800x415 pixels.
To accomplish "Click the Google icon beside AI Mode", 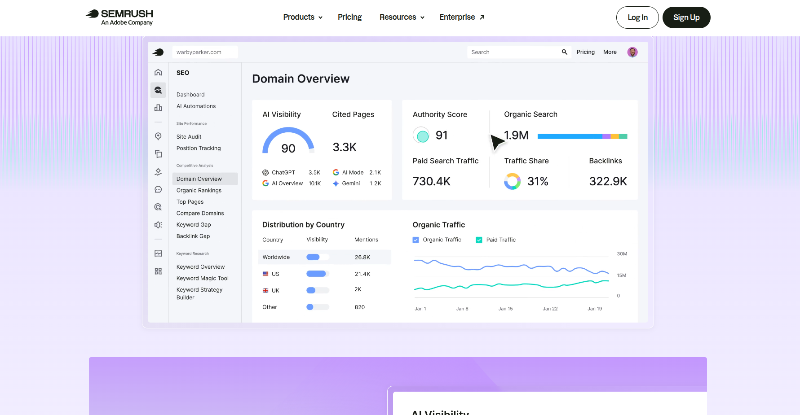I will (336, 172).
